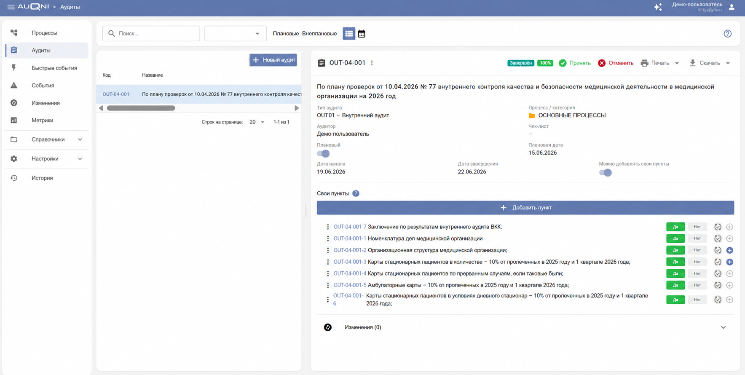Open the OUT-04-001 three-dot menu

click(x=372, y=63)
